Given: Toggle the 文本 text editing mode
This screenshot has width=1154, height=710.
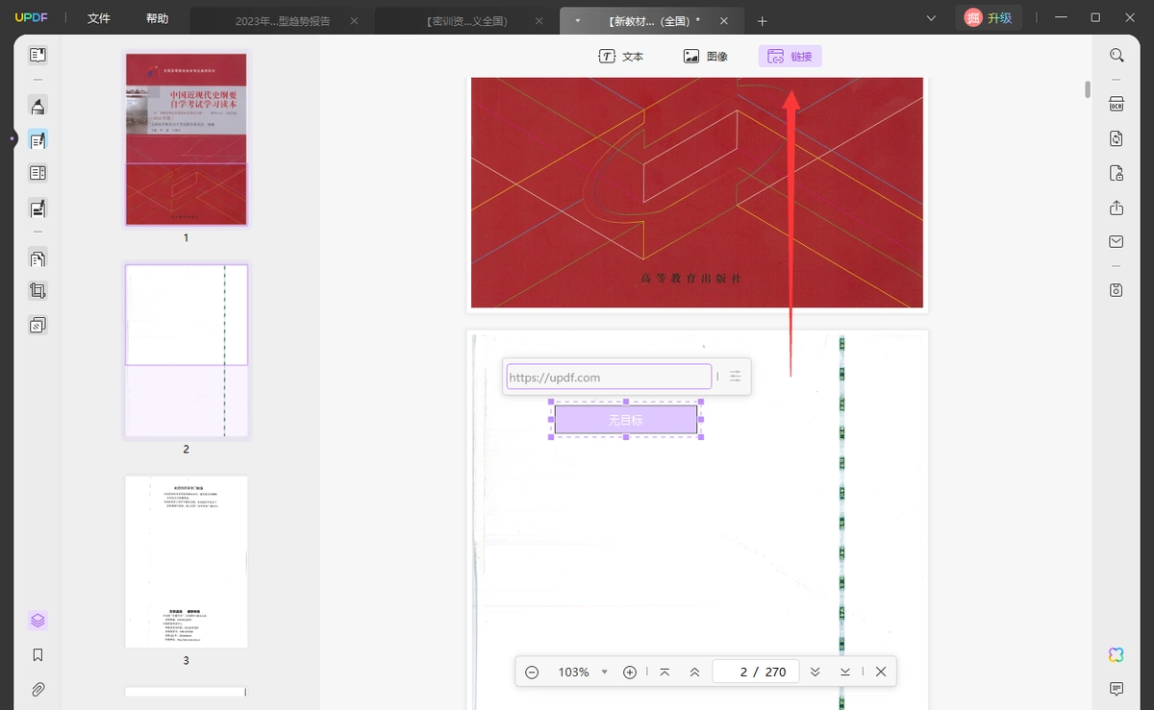Looking at the screenshot, I should [x=621, y=57].
